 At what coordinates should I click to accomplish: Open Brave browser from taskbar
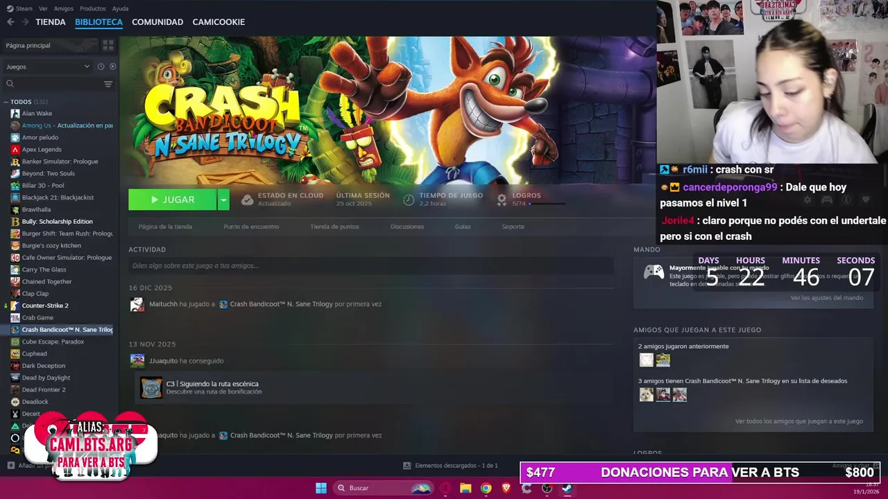[506, 488]
